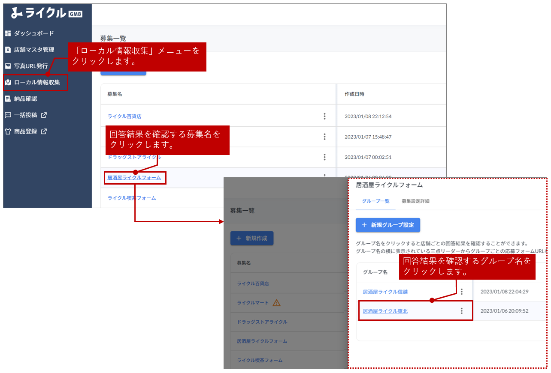Click the ライクル GMB logo
The width and height of the screenshot is (551, 373).
click(46, 14)
